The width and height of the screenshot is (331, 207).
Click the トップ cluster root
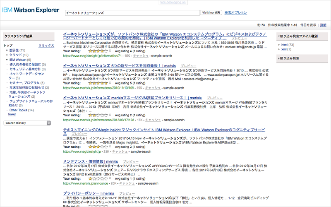[8, 46]
